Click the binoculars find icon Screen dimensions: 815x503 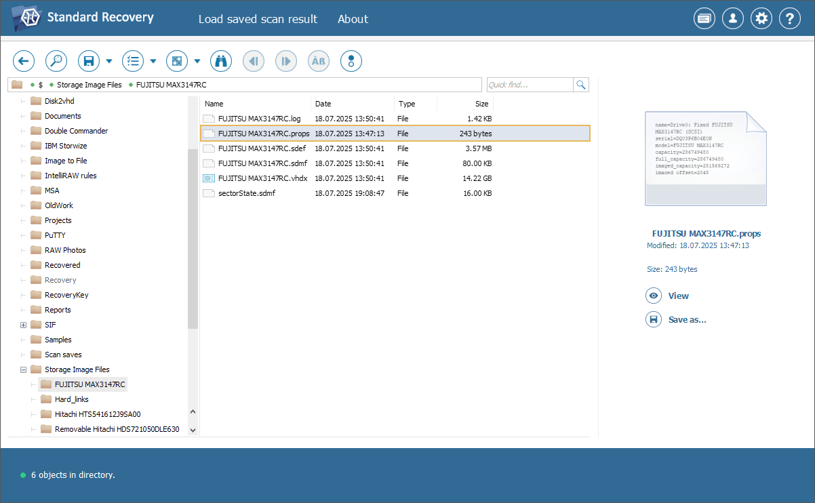[x=221, y=61]
